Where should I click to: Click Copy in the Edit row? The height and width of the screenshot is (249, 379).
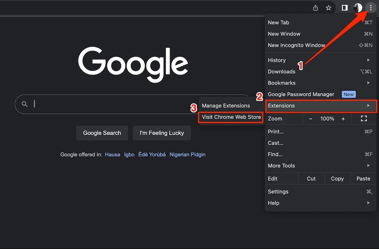pos(337,179)
